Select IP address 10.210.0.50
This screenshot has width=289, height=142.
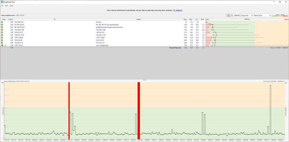(18, 40)
